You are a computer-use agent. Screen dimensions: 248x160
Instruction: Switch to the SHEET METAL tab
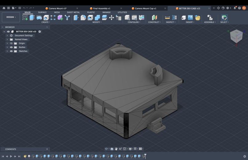73,12
